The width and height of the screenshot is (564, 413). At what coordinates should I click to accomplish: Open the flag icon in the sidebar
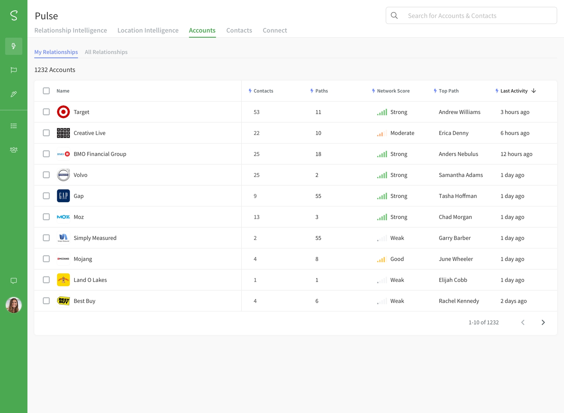tap(14, 70)
